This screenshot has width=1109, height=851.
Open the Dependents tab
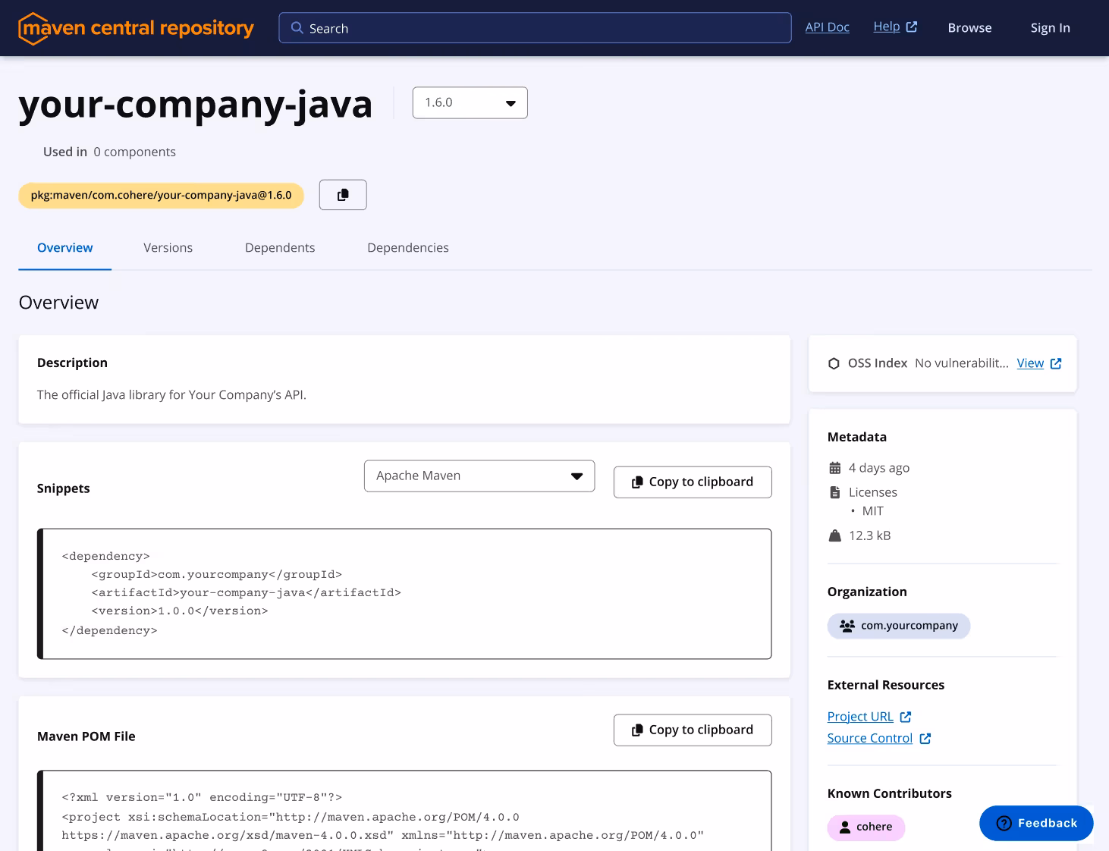(x=280, y=248)
